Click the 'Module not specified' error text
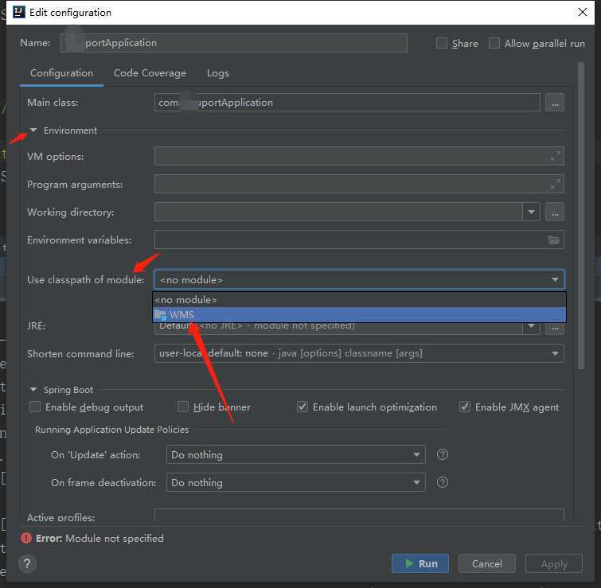601x588 pixels. [x=114, y=539]
